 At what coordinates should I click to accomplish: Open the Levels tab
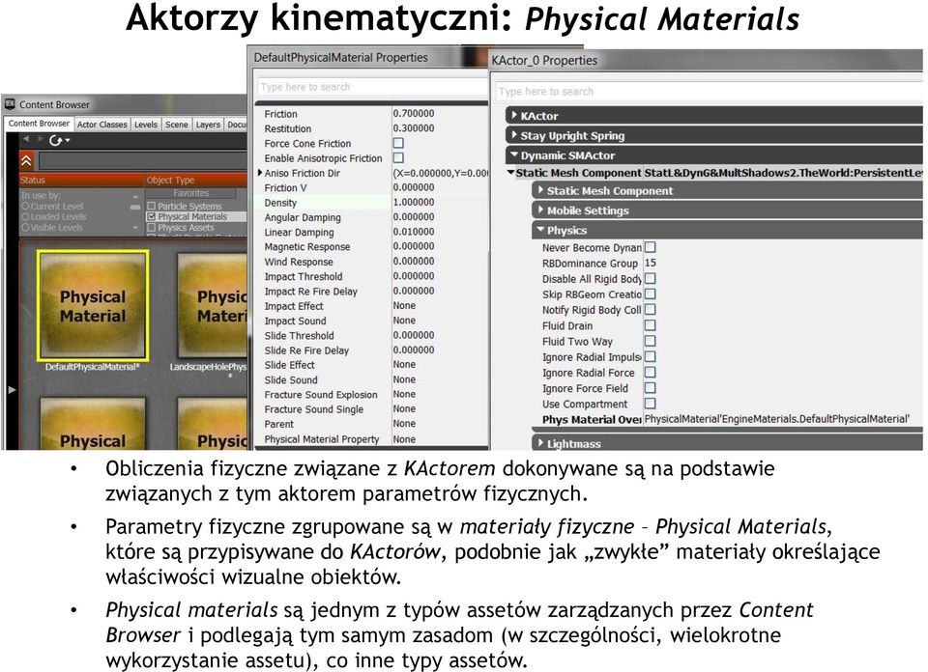[x=146, y=125]
